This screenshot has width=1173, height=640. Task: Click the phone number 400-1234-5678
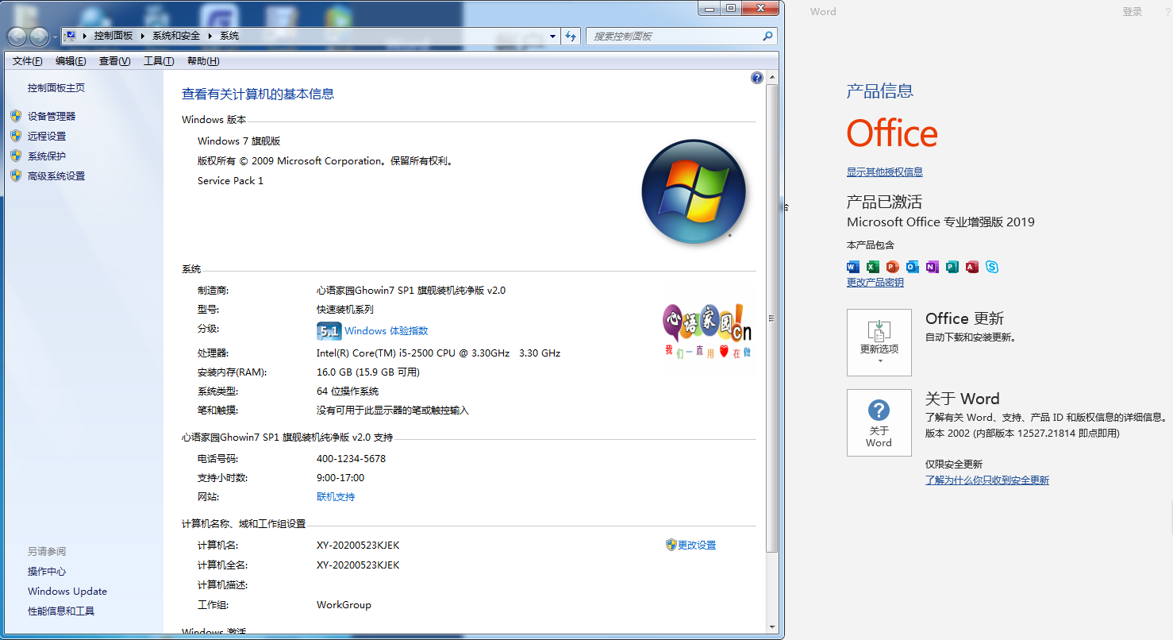point(351,459)
